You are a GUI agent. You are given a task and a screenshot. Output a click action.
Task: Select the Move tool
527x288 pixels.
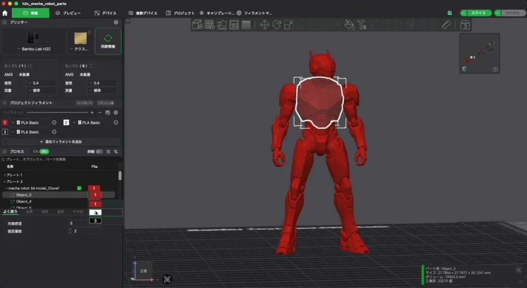(265, 25)
